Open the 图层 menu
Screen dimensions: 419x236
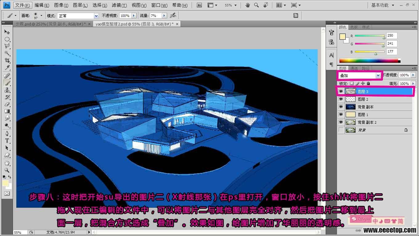(80, 5)
